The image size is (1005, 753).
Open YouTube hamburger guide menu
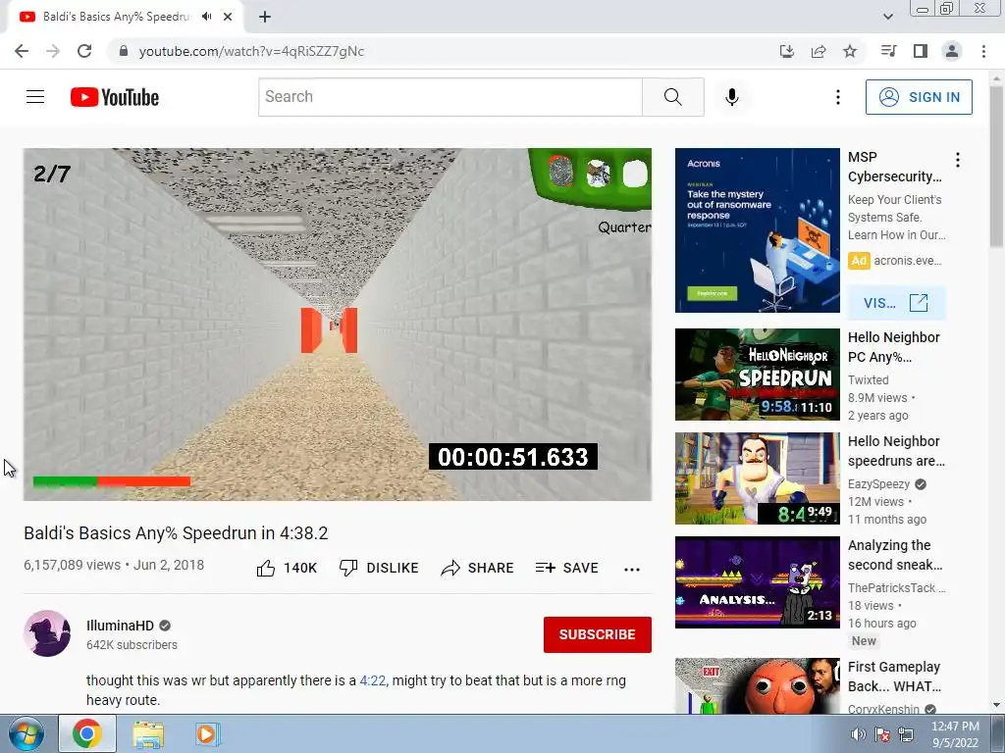[x=35, y=97]
